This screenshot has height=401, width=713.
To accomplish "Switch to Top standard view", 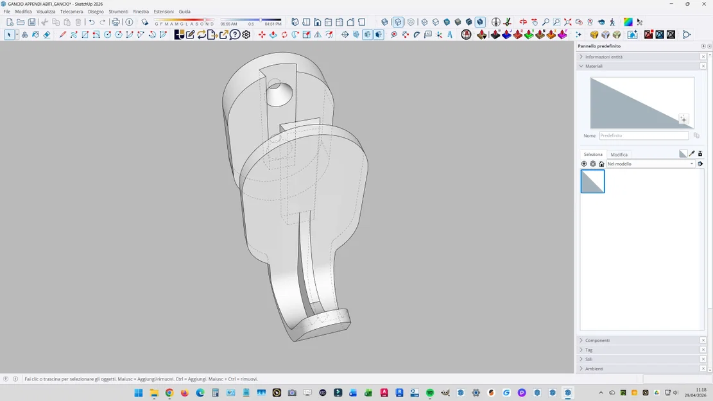I will pyautogui.click(x=307, y=22).
